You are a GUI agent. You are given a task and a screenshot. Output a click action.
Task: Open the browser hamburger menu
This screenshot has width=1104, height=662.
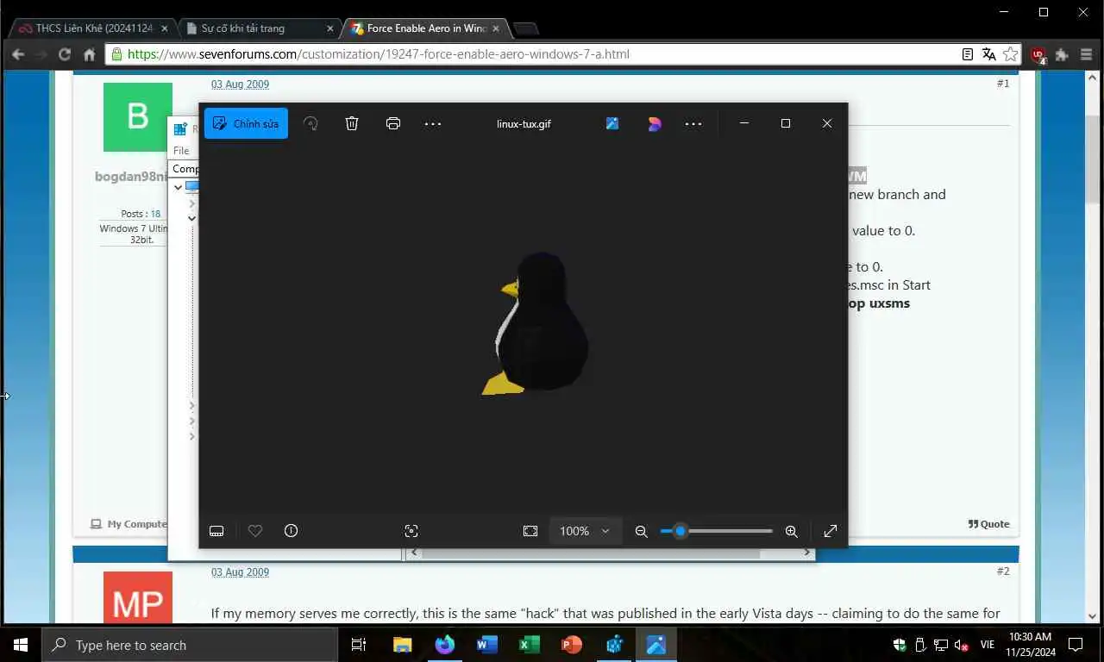click(1086, 54)
